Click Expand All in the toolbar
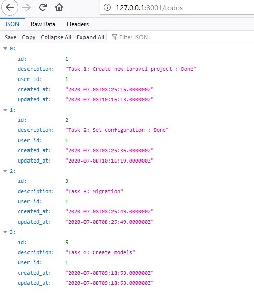254x294 pixels. pyautogui.click(x=91, y=37)
